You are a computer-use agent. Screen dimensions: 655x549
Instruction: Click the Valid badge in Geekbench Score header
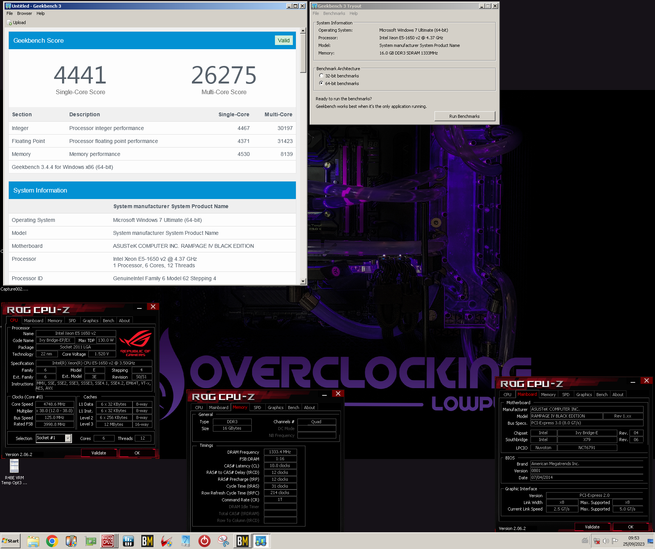(x=284, y=40)
